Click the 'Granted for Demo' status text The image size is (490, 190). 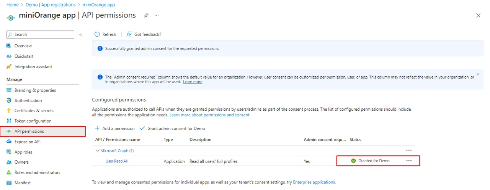pyautogui.click(x=374, y=161)
